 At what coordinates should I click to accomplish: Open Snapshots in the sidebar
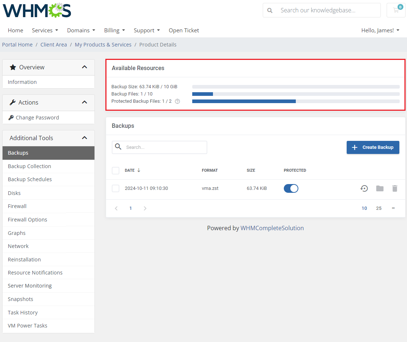tap(49, 299)
